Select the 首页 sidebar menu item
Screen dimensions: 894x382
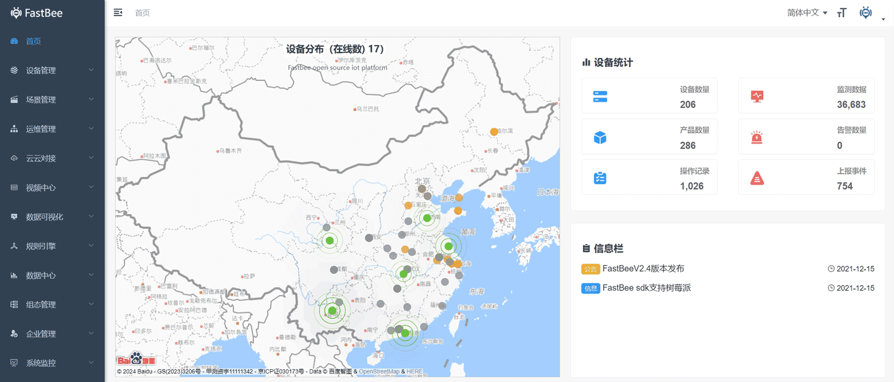pyautogui.click(x=52, y=41)
